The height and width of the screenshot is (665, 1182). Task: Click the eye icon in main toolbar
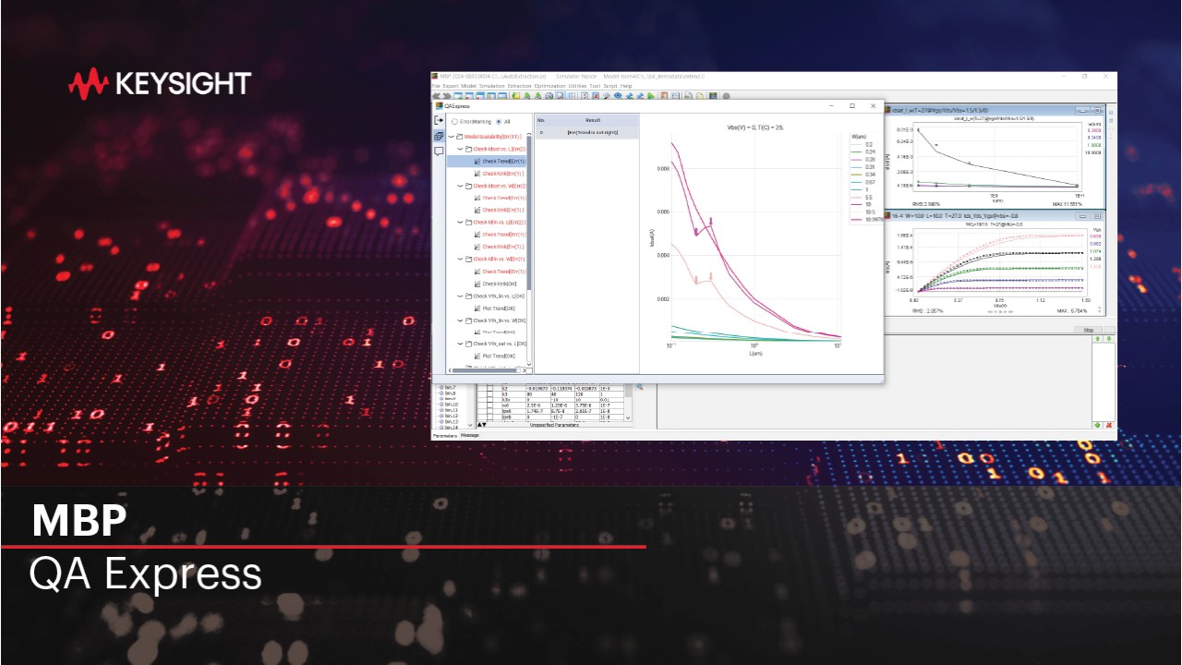(618, 95)
